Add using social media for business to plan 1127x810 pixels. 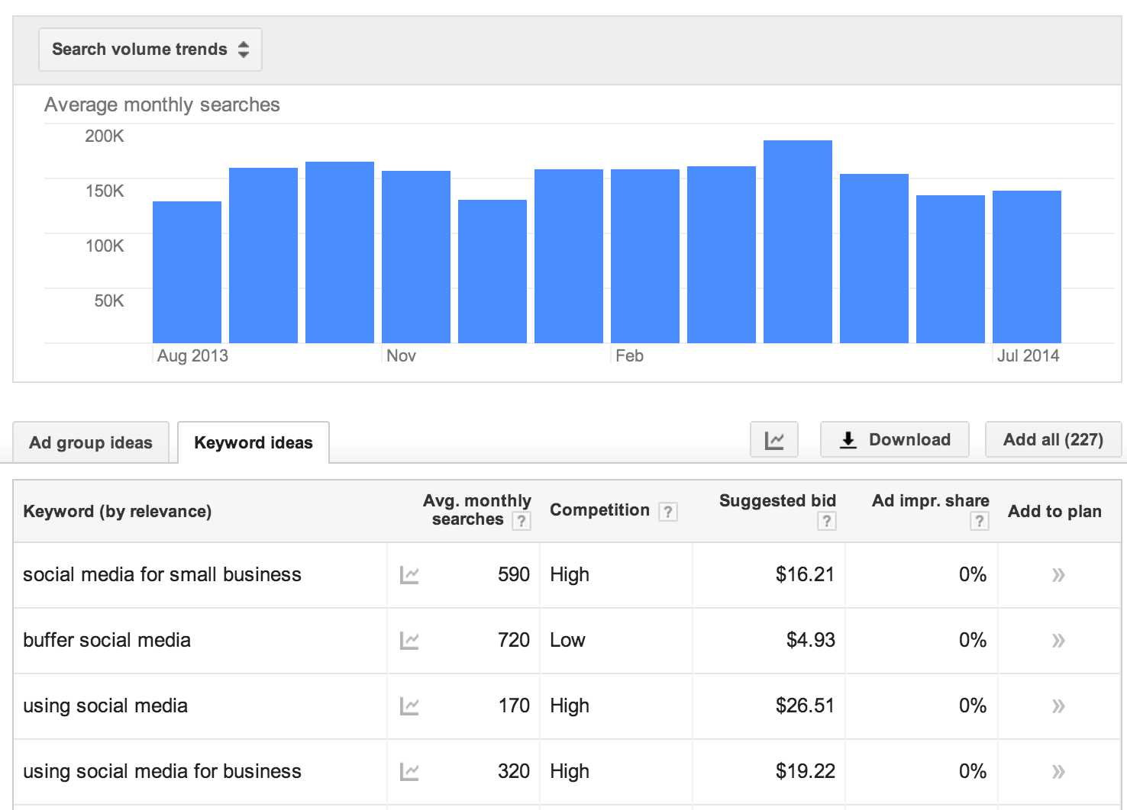click(x=1058, y=772)
